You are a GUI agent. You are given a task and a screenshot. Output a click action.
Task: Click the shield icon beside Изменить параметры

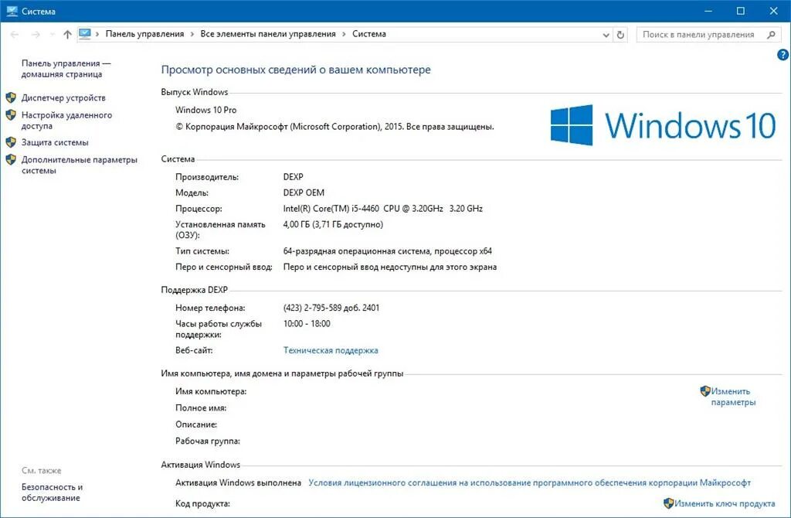point(705,391)
